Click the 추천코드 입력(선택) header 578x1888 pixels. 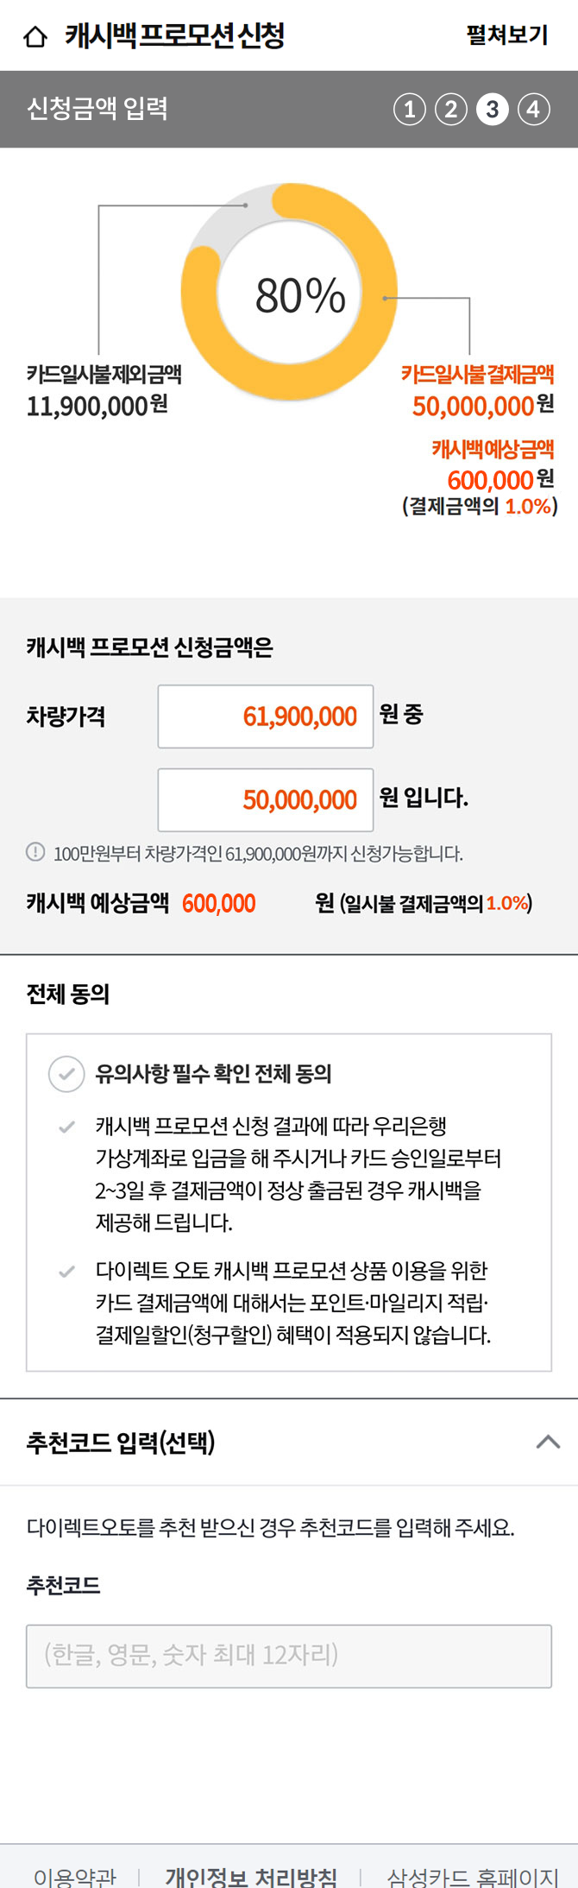(x=121, y=1442)
